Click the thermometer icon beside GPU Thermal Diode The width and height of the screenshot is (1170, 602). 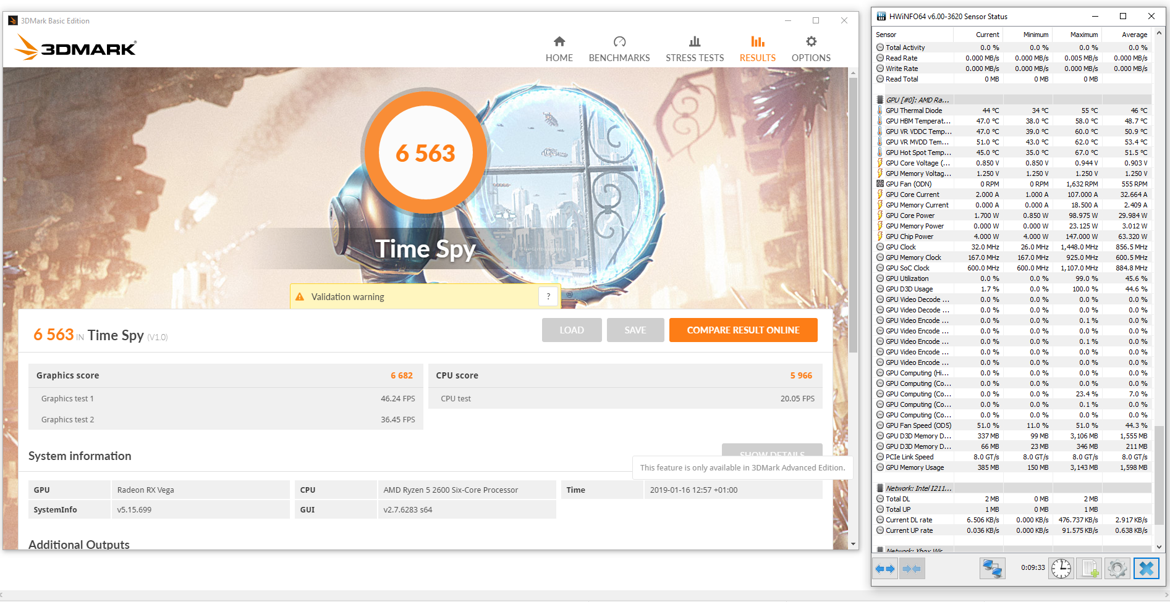(880, 111)
